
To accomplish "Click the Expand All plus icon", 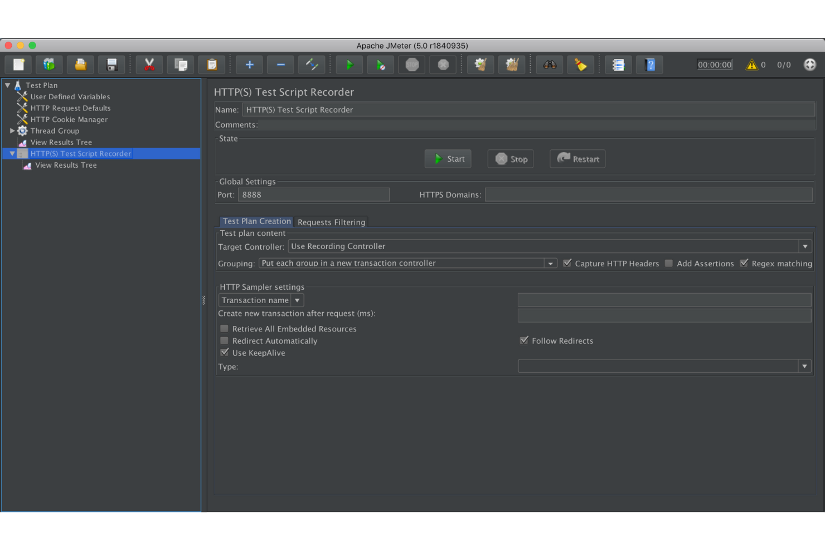I will pyautogui.click(x=249, y=65).
